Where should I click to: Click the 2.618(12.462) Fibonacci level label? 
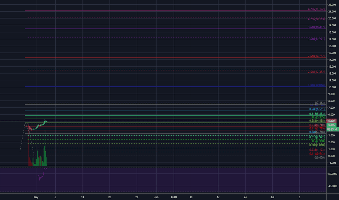(316, 72)
